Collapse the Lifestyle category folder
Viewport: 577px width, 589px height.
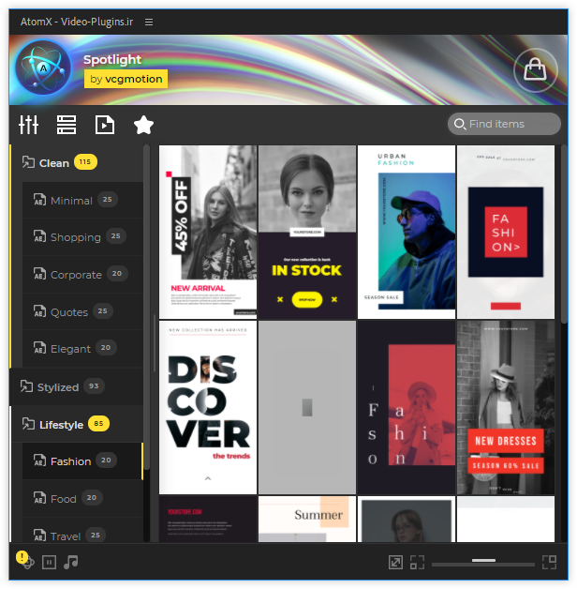(77, 424)
